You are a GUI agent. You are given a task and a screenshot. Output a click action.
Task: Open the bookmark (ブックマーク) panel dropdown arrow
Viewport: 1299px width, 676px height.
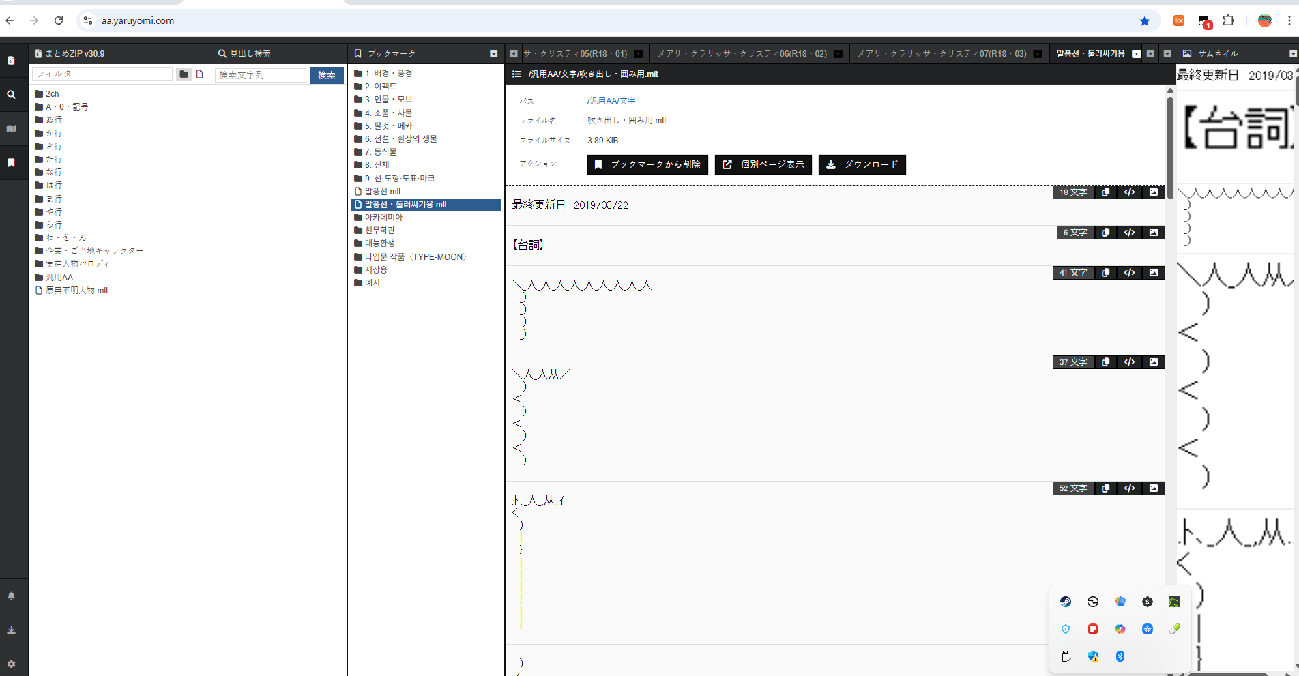pyautogui.click(x=493, y=54)
